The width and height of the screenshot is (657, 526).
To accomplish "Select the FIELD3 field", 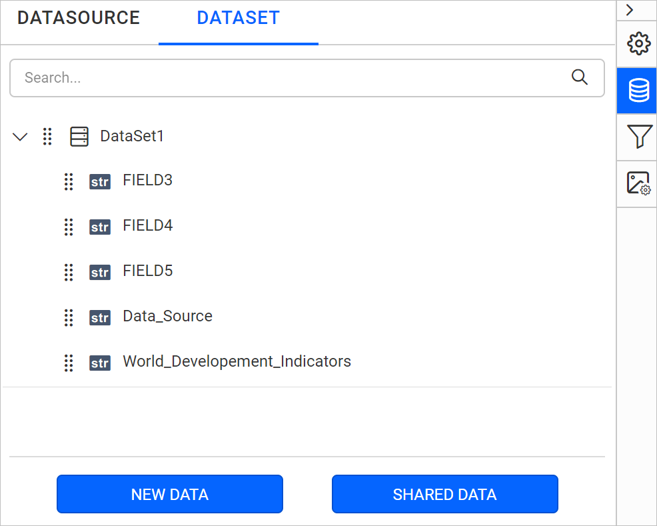I will coord(147,180).
